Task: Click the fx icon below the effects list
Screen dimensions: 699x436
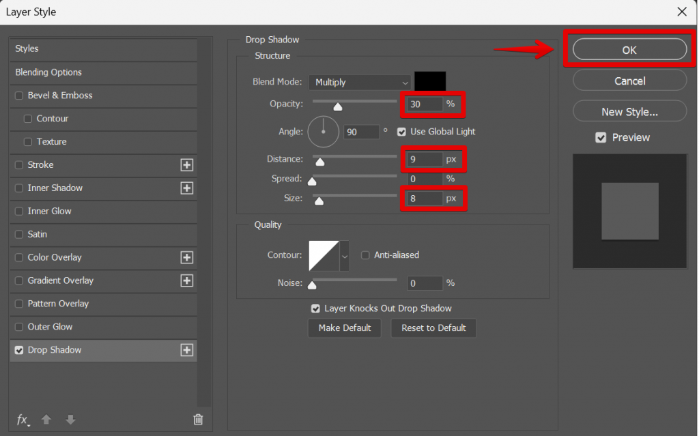Action: coord(22,420)
